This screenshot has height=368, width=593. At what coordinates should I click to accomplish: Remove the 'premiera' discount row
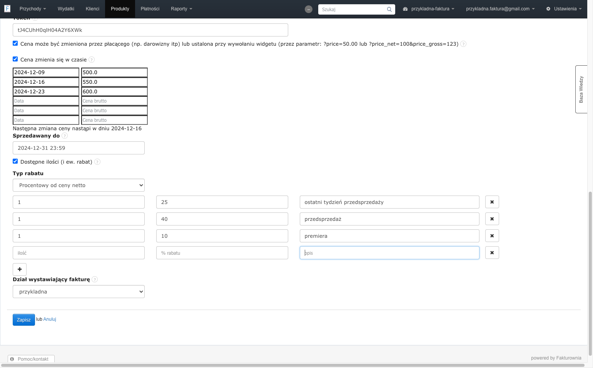coord(492,236)
